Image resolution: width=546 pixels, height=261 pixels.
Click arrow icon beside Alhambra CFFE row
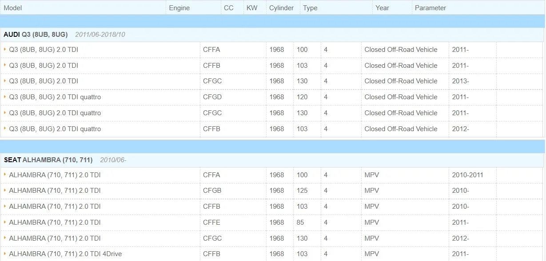(5, 222)
